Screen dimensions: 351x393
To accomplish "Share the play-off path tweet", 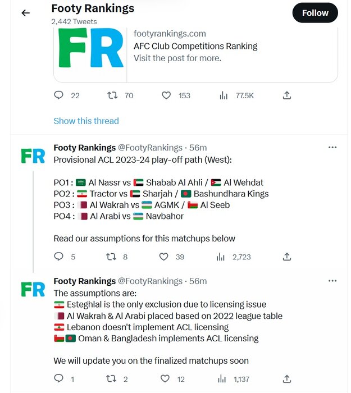I will coord(287,257).
